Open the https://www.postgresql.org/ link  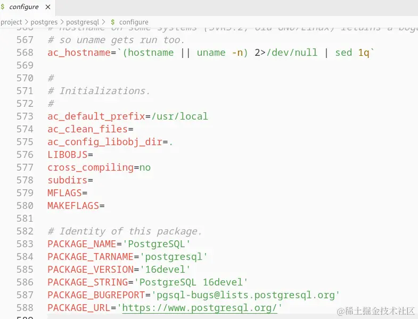[200, 308]
